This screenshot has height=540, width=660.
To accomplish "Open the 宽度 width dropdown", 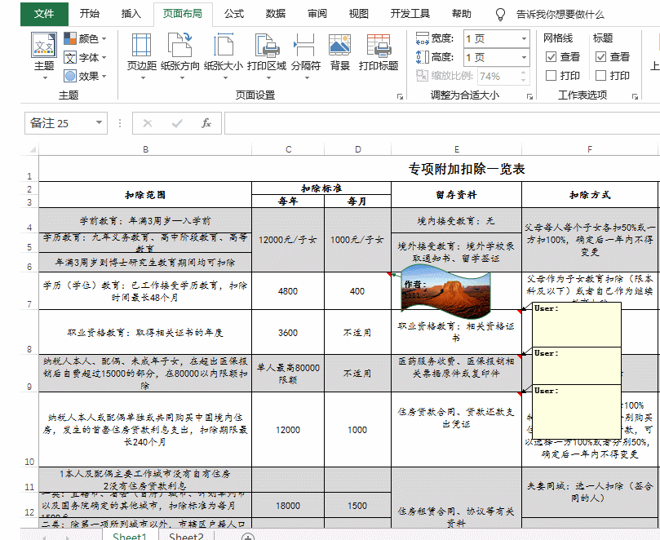I will coord(524,38).
